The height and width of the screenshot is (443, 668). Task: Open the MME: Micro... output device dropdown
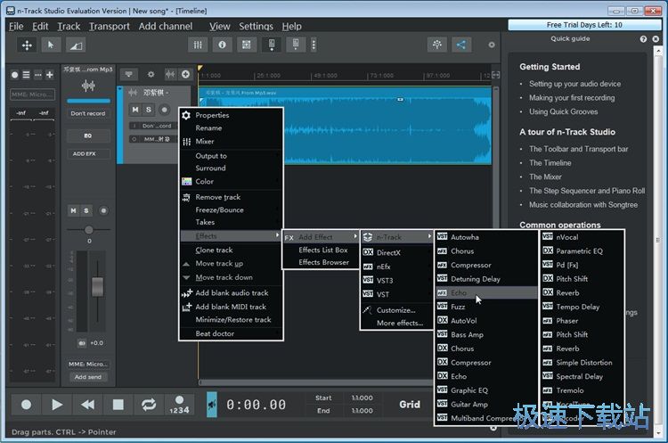(x=88, y=364)
